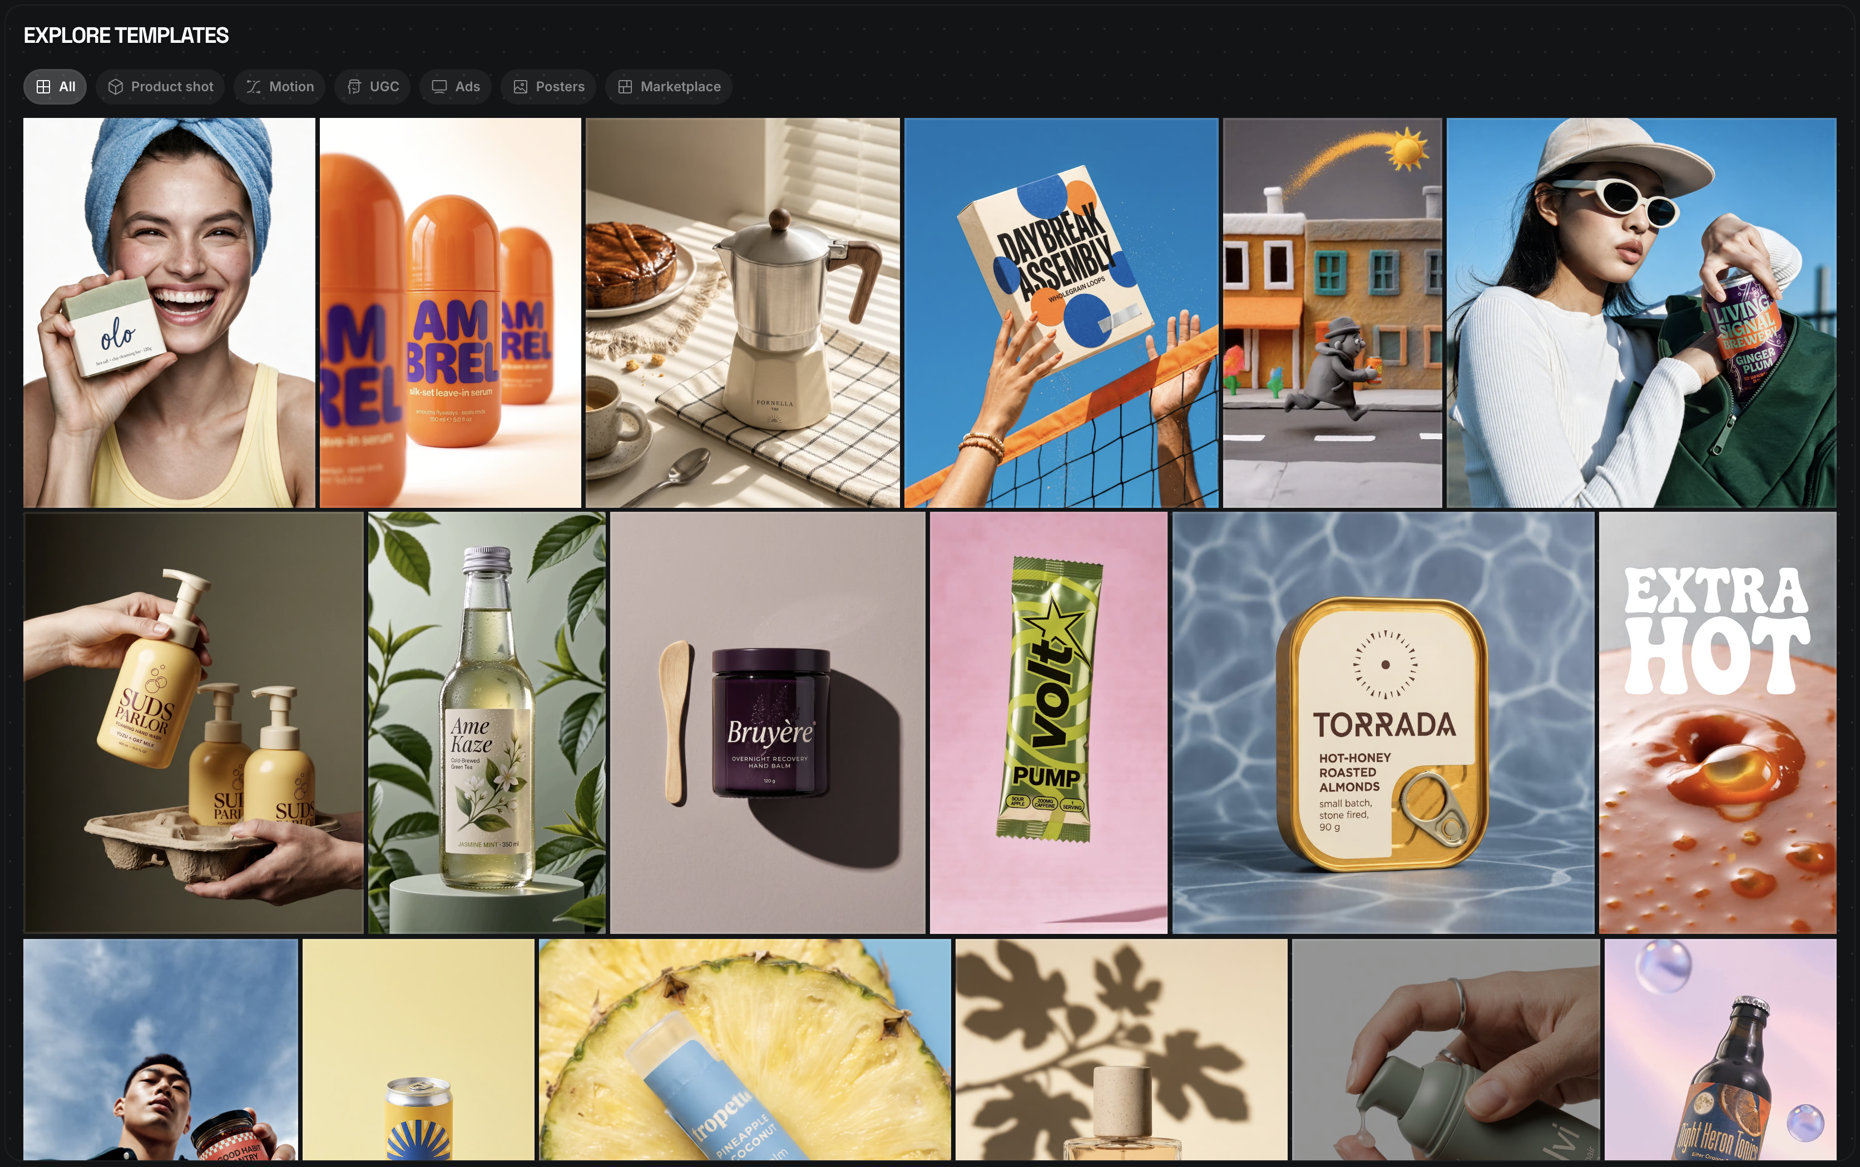Choose the Extra Hot poster template
The height and width of the screenshot is (1167, 1860).
pyautogui.click(x=1718, y=723)
